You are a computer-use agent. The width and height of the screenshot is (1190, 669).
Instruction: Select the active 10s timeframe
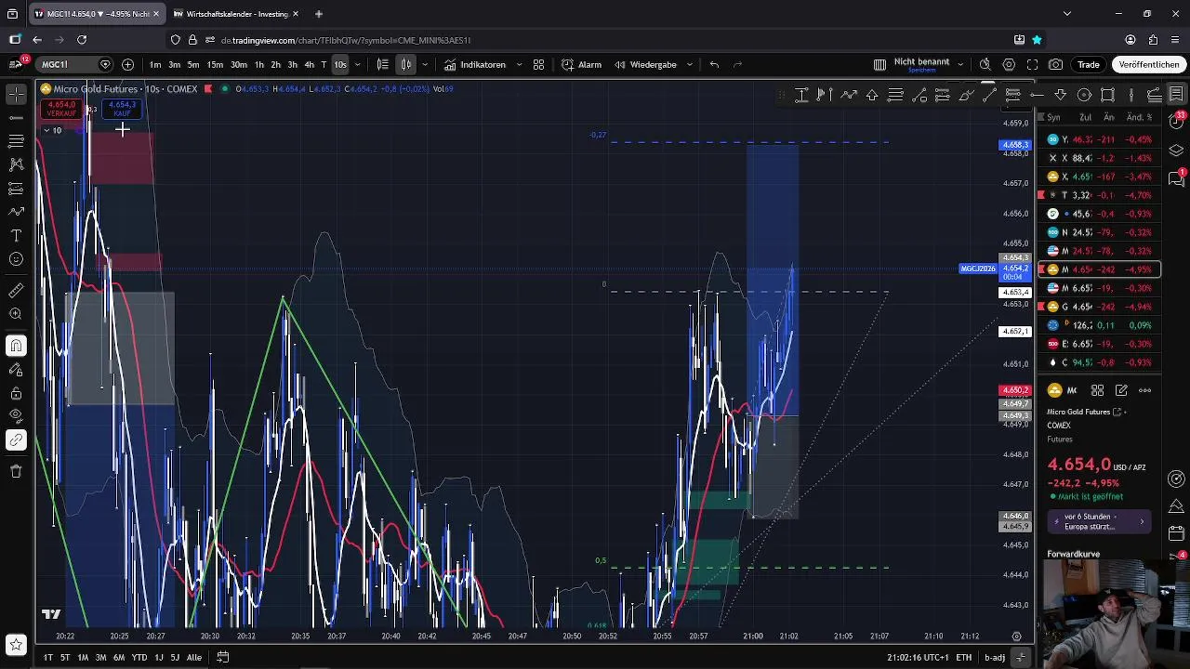coord(340,64)
